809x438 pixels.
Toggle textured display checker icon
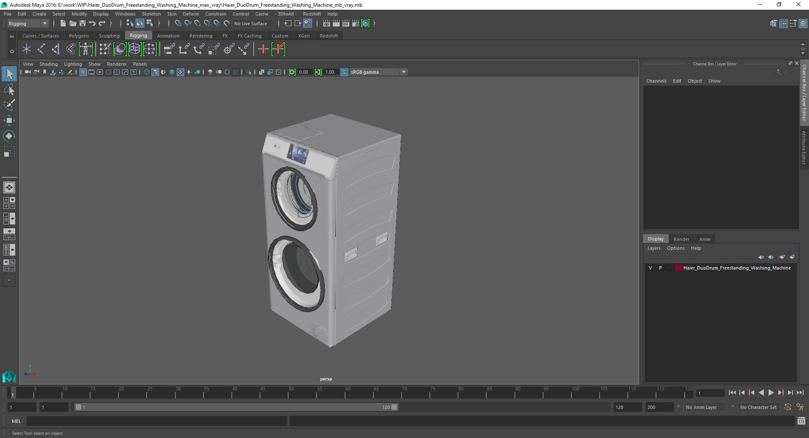point(180,72)
